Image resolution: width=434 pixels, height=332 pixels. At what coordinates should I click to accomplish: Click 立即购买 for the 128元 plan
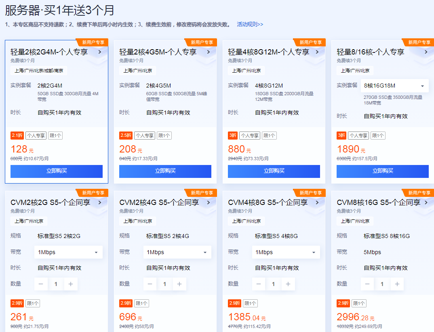coord(57,171)
